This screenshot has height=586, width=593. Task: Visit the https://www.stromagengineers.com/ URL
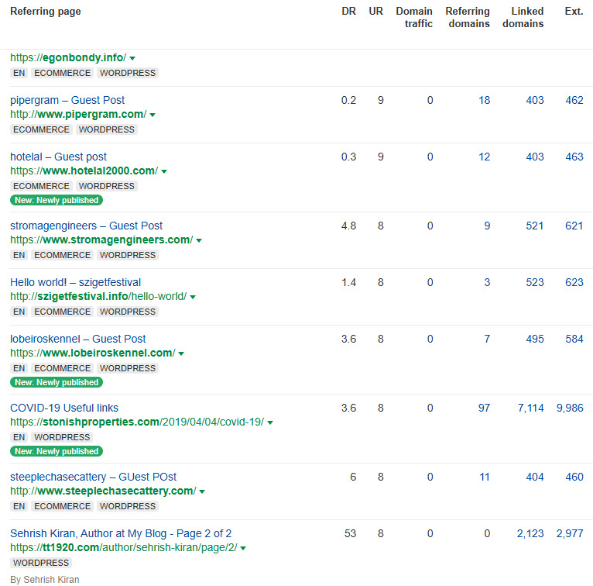click(101, 240)
